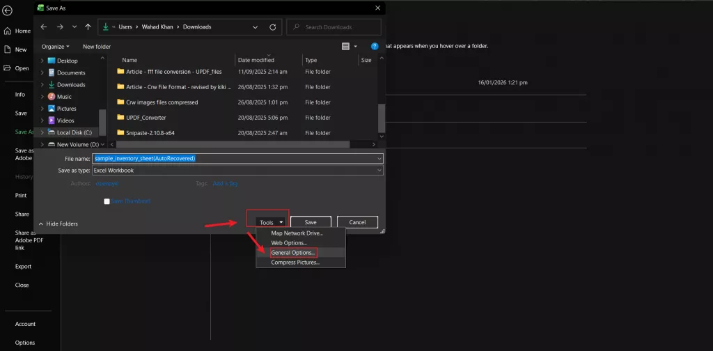Click the change view layout icon
Viewport: 713px width, 351px height.
pos(345,46)
